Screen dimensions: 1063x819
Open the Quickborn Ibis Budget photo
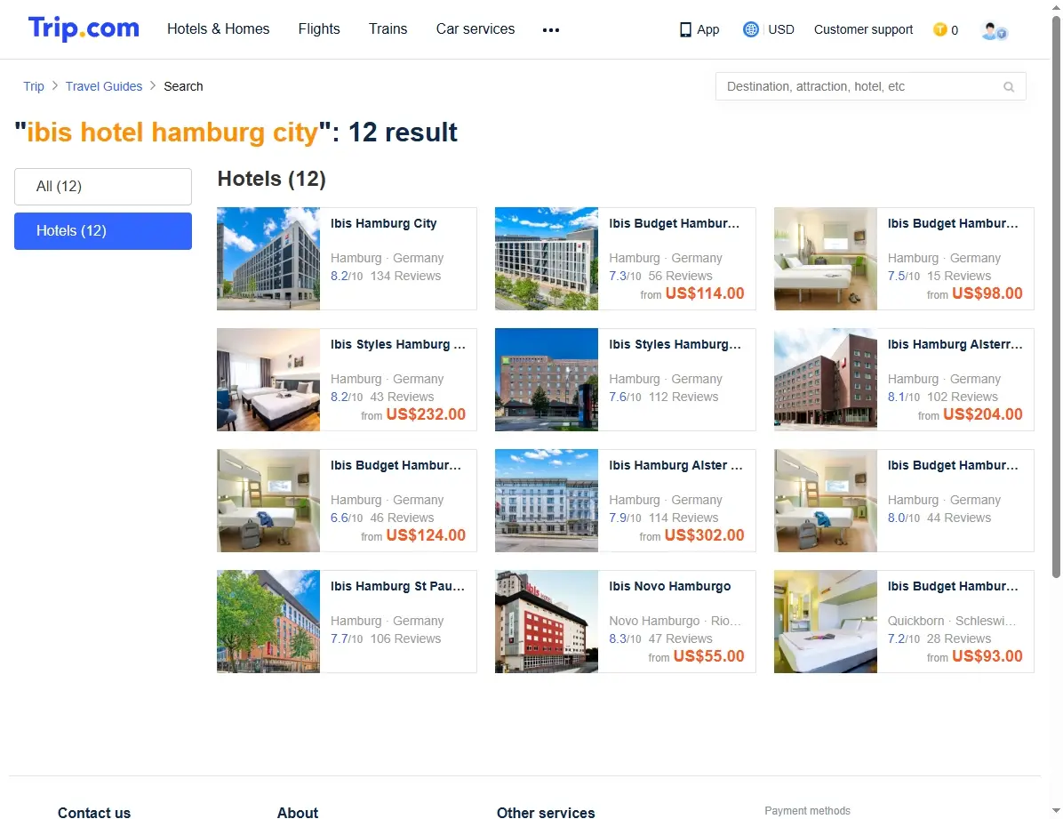click(826, 622)
